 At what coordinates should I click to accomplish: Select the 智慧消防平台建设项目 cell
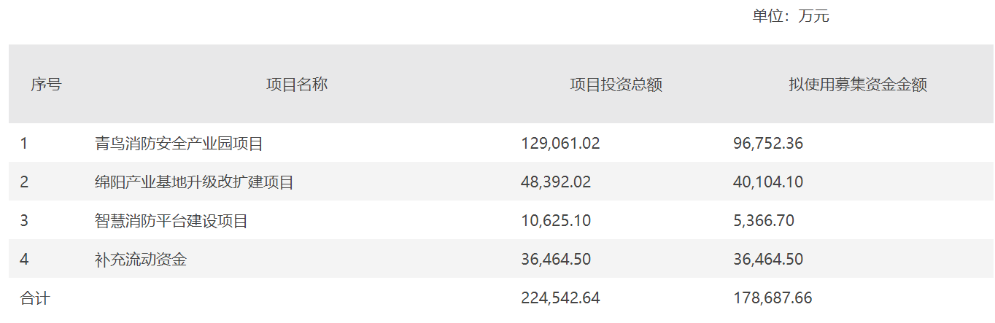click(171, 221)
